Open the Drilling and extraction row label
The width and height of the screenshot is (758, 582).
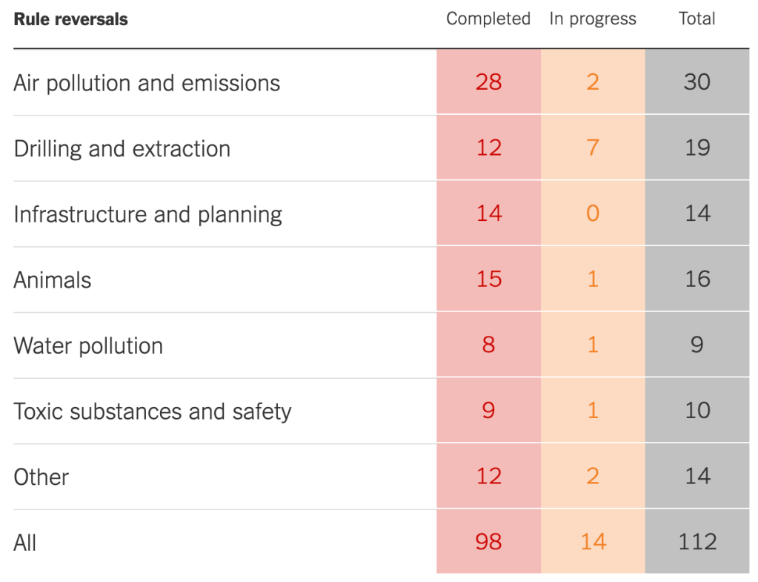tap(122, 149)
